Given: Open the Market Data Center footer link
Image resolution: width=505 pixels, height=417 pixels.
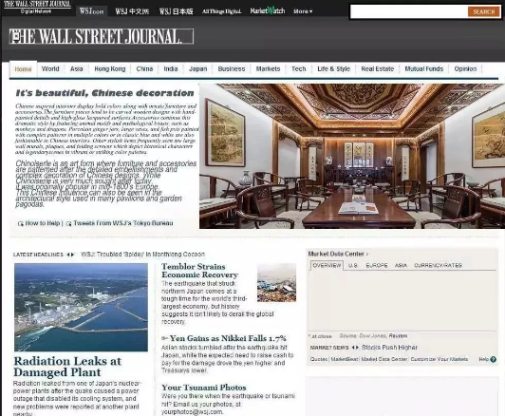Looking at the screenshot, I should [383, 359].
